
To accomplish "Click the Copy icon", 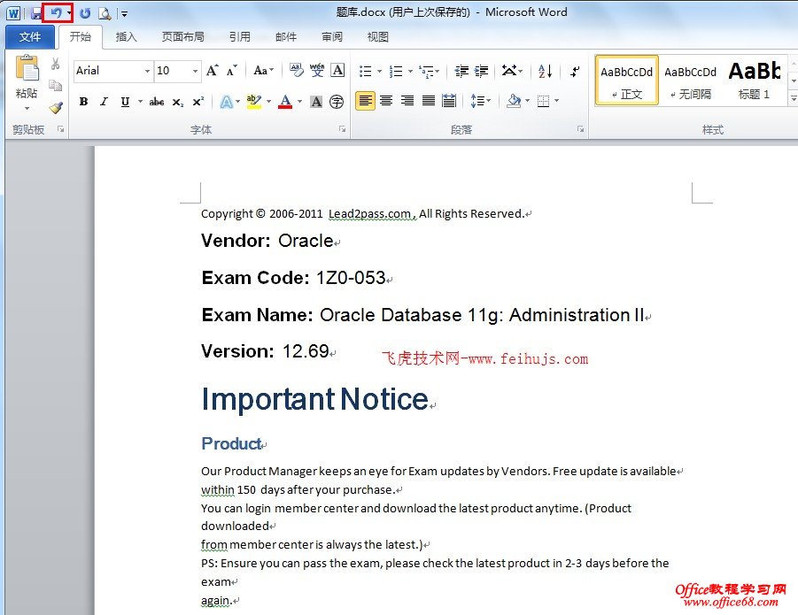I will [x=55, y=85].
